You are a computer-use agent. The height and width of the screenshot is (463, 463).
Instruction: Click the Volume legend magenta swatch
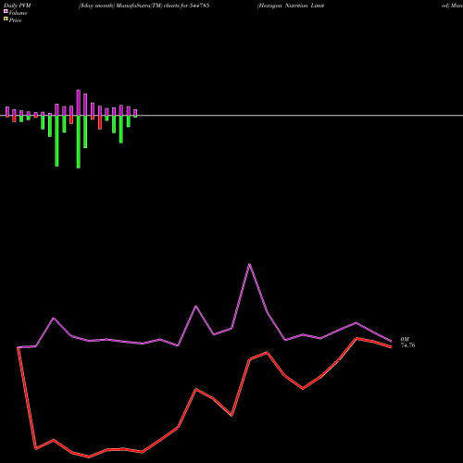click(x=6, y=11)
